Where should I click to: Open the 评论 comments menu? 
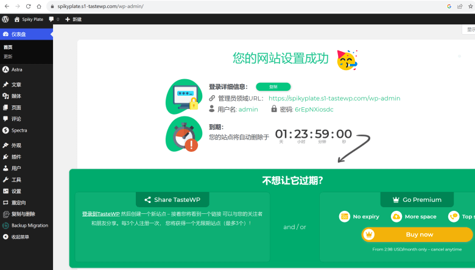(x=26, y=119)
